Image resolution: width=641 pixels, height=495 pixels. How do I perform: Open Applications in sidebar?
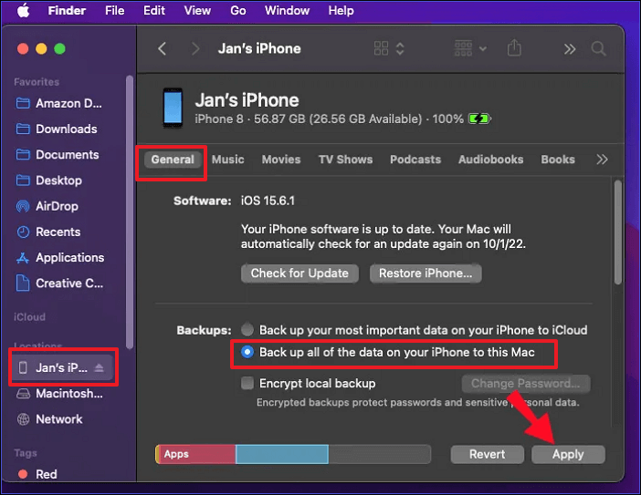pyautogui.click(x=60, y=257)
